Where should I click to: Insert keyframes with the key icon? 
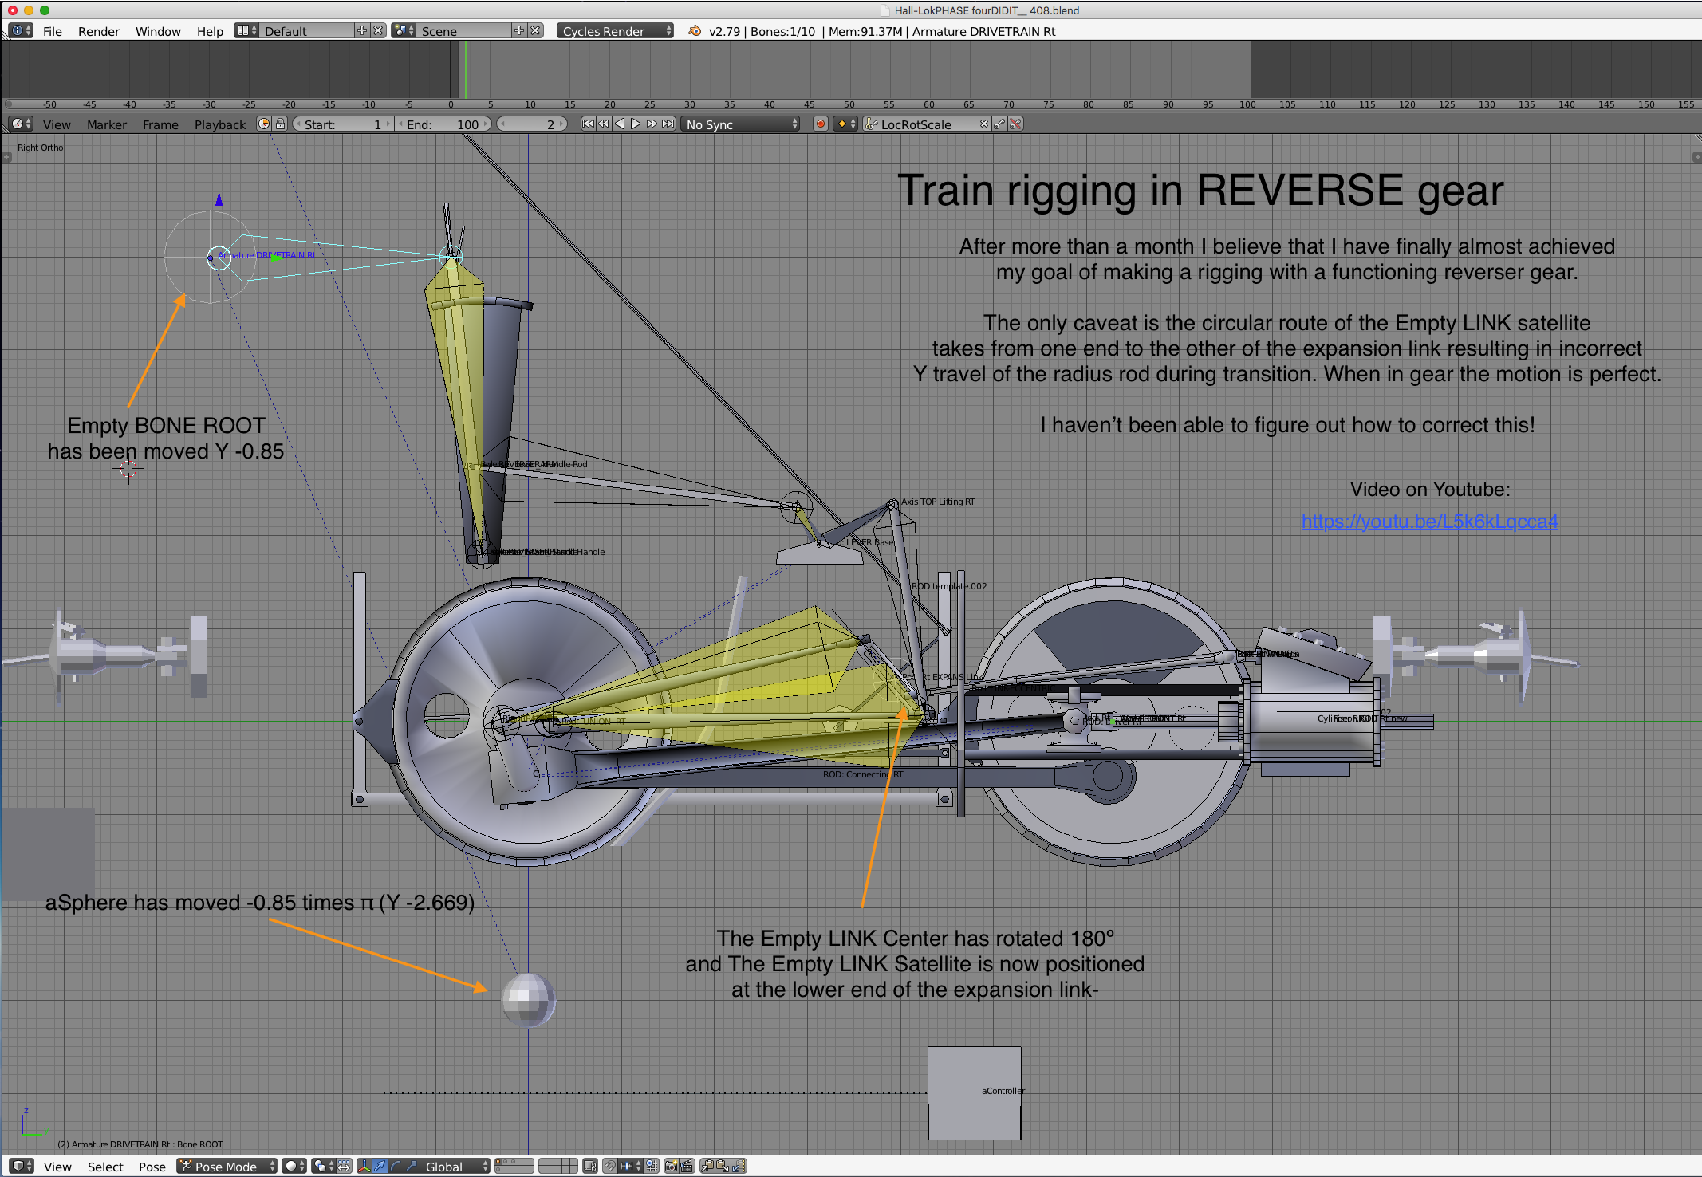pos(1000,124)
